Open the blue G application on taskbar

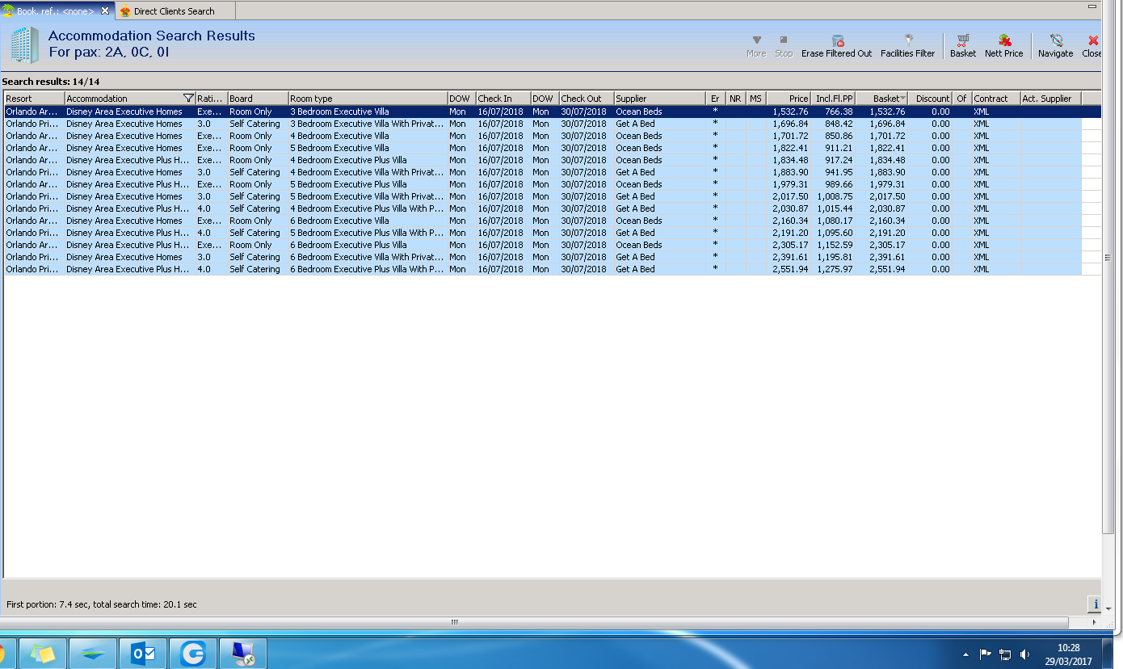coord(193,653)
